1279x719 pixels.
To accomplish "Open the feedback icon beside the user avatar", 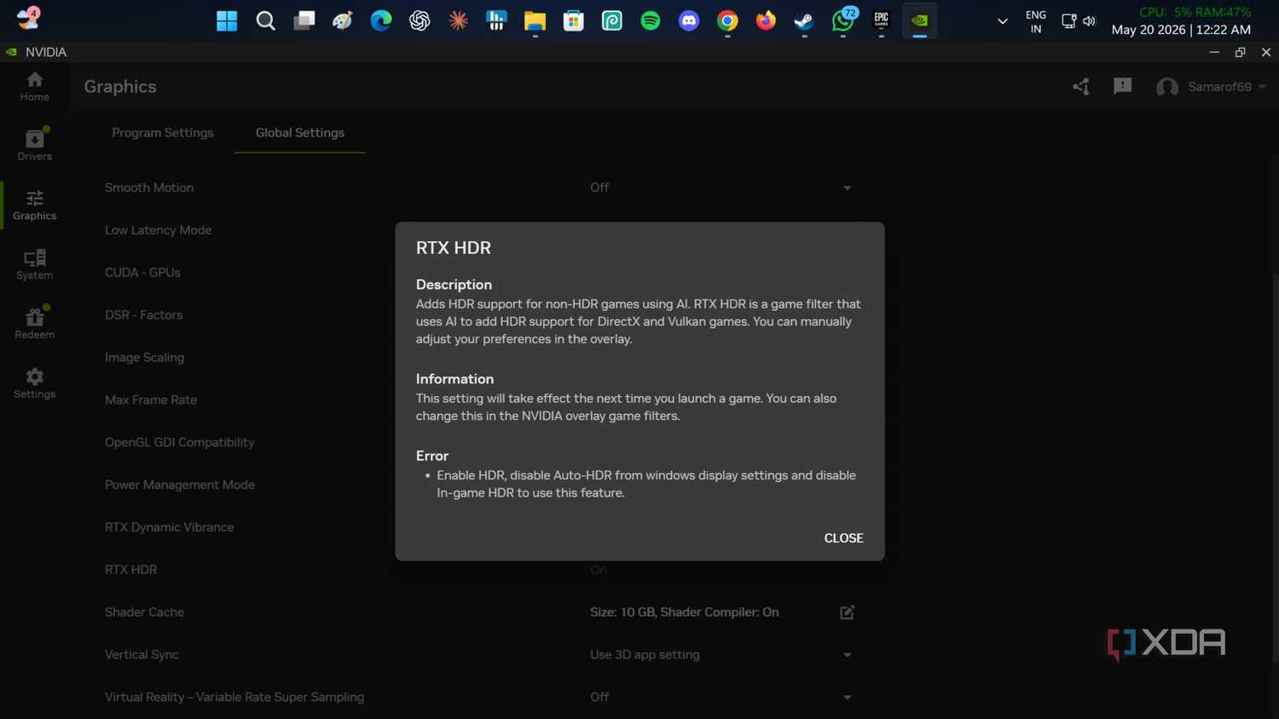I will pyautogui.click(x=1122, y=86).
